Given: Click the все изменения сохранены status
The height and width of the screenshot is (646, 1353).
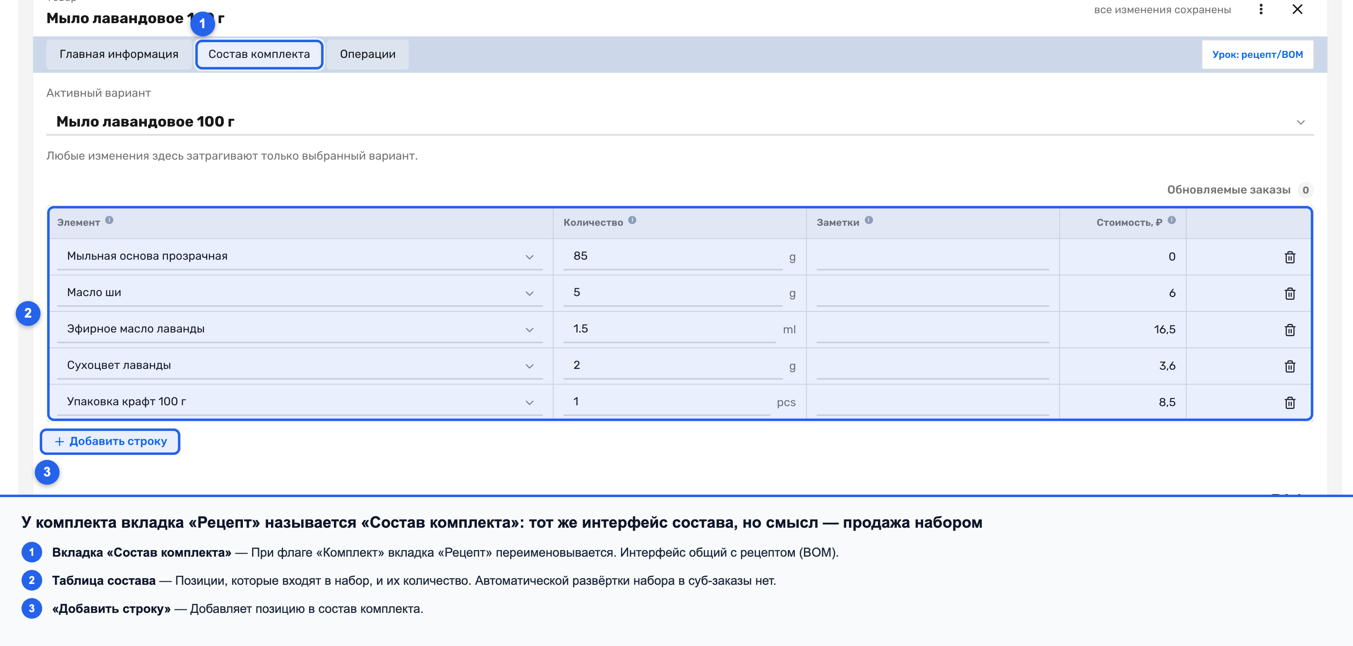Looking at the screenshot, I should pos(1162,10).
